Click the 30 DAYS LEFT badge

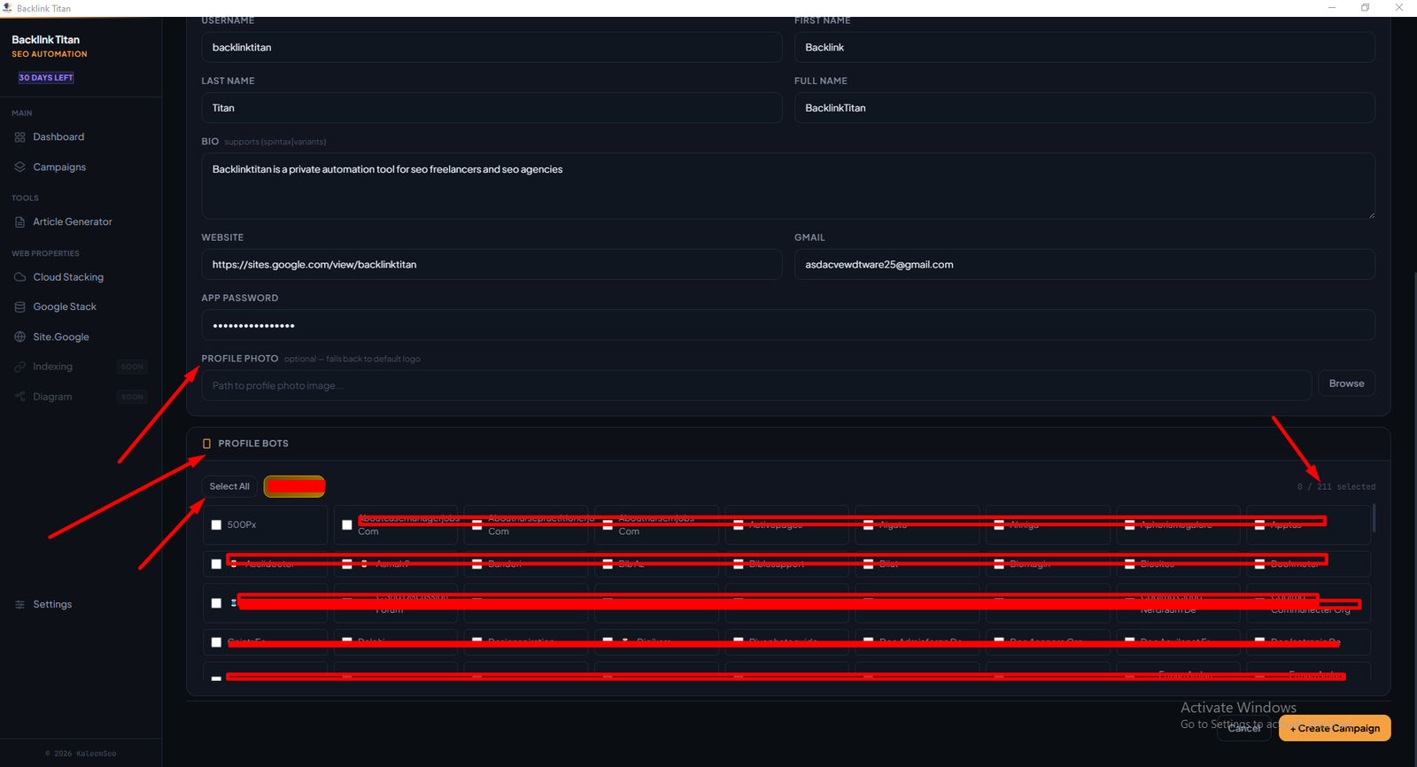[46, 78]
